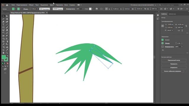This screenshot has height=106, width=189.
Task: Open the Объект menu
Action: click(31, 5)
